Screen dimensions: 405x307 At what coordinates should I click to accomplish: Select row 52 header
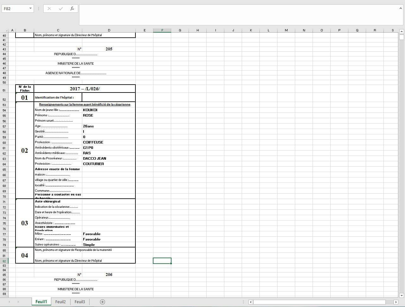point(4,99)
